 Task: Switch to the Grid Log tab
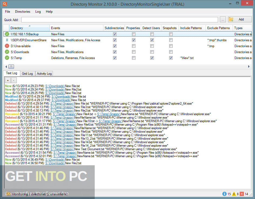coord(27,74)
